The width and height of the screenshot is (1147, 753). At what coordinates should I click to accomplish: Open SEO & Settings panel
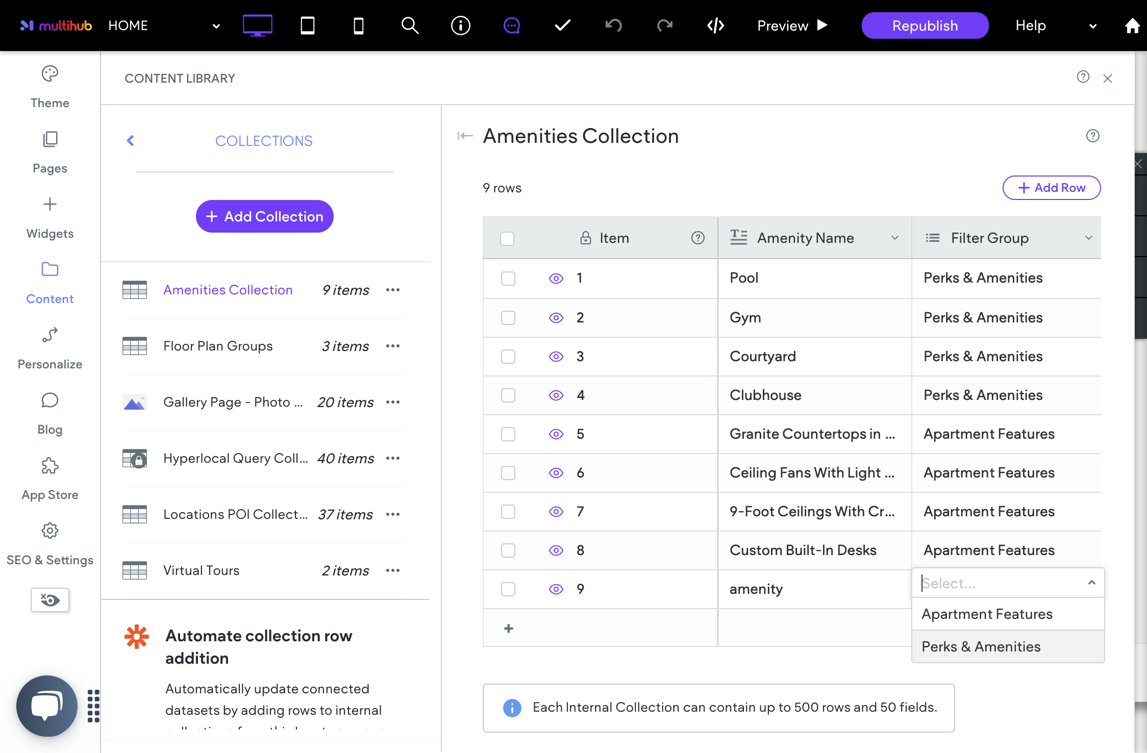pyautogui.click(x=50, y=544)
